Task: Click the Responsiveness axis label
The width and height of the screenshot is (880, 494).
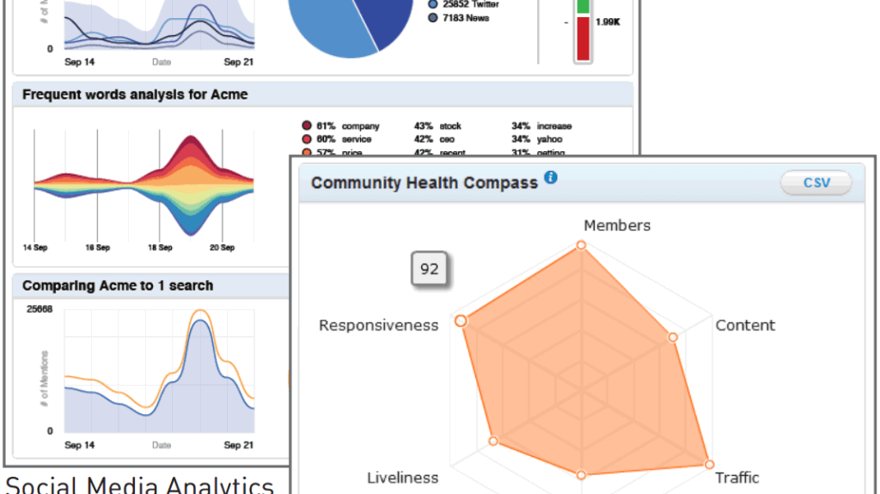Action: [379, 326]
